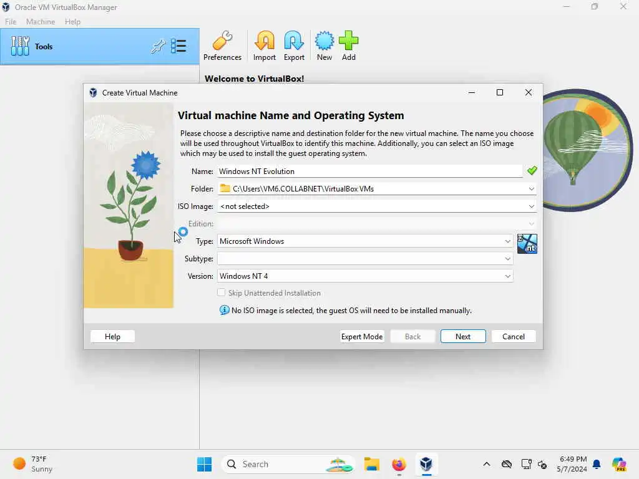Screen dimensions: 639x479
Task: Click the VirtualBox icon in dialog title
Action: point(94,92)
